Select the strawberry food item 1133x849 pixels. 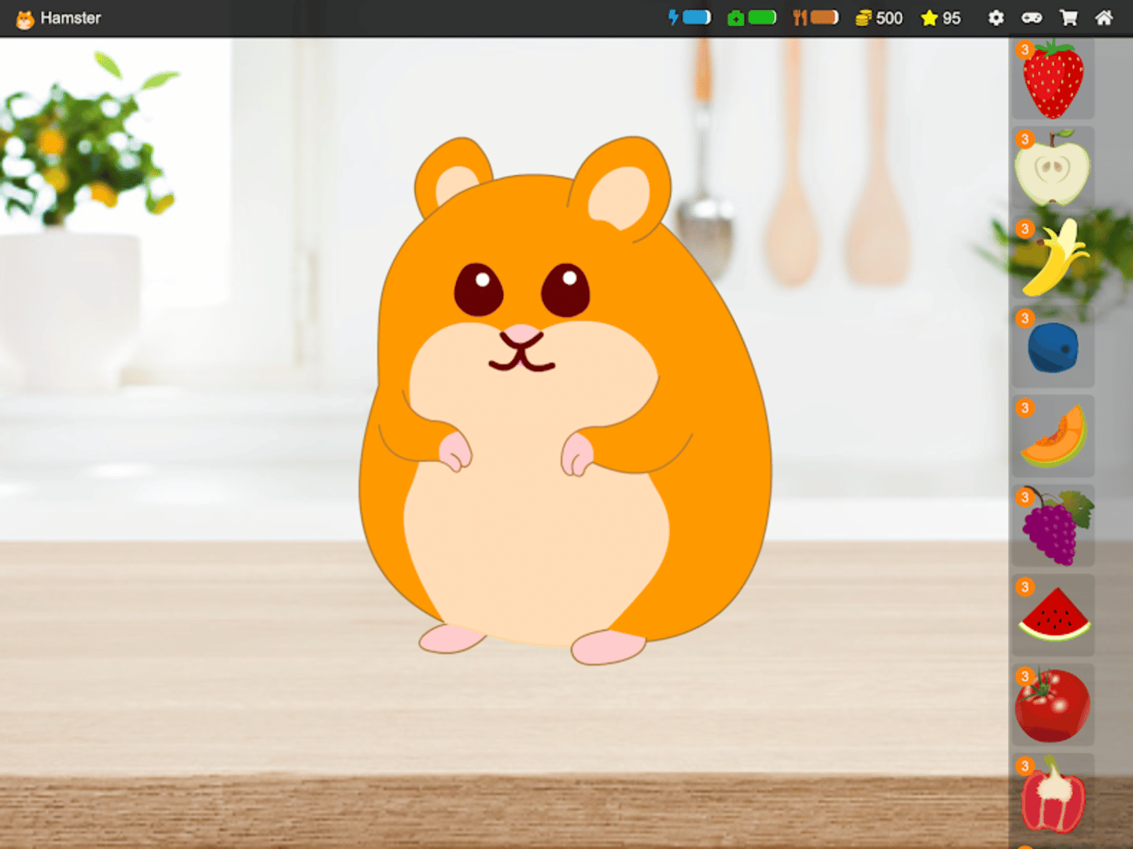[1052, 79]
